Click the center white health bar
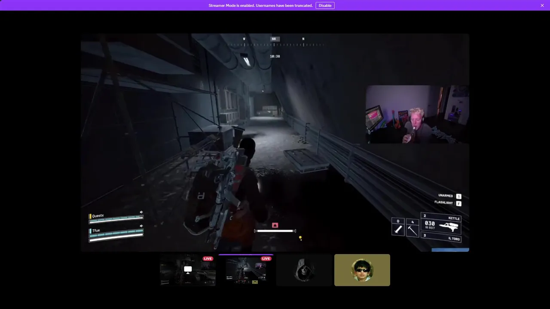This screenshot has height=309, width=550. [275, 231]
